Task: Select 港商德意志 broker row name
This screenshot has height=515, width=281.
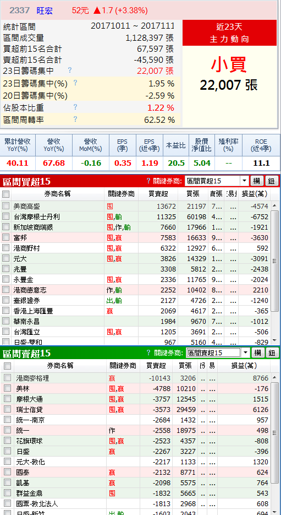Action: pos(30,290)
